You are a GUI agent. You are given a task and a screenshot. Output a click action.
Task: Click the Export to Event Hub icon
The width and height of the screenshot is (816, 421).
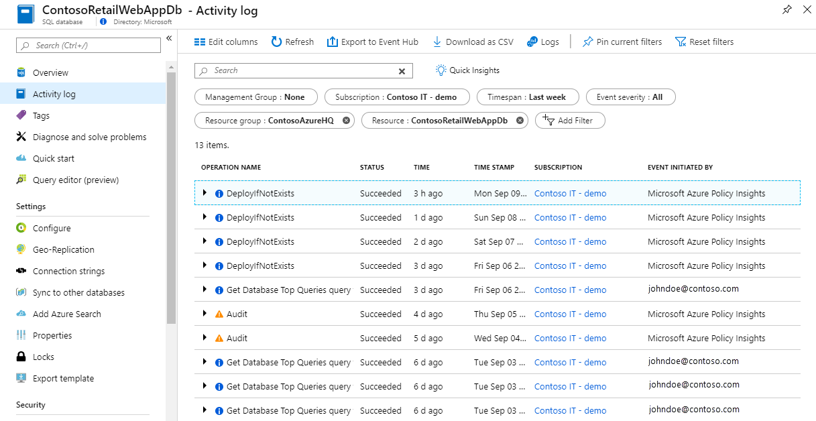click(333, 42)
